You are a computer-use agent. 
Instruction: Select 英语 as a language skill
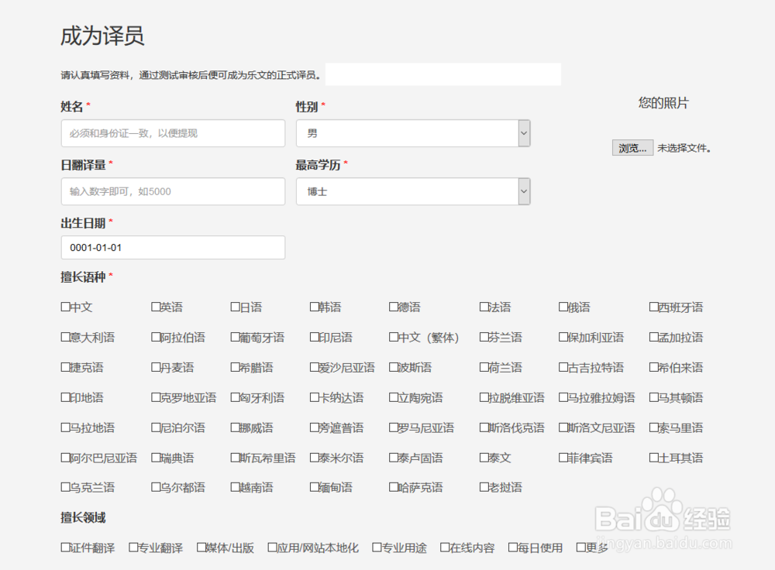point(156,307)
